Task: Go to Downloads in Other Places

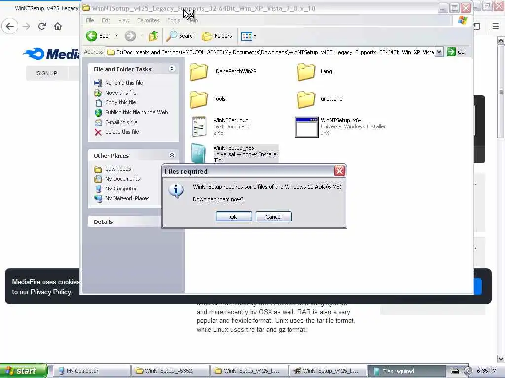Action: [117, 169]
